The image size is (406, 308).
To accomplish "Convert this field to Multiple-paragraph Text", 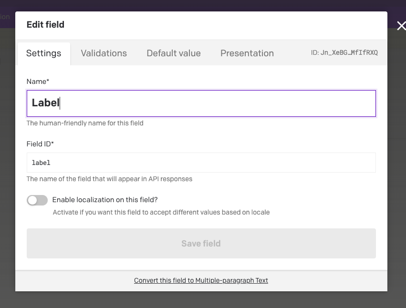I will [201, 280].
